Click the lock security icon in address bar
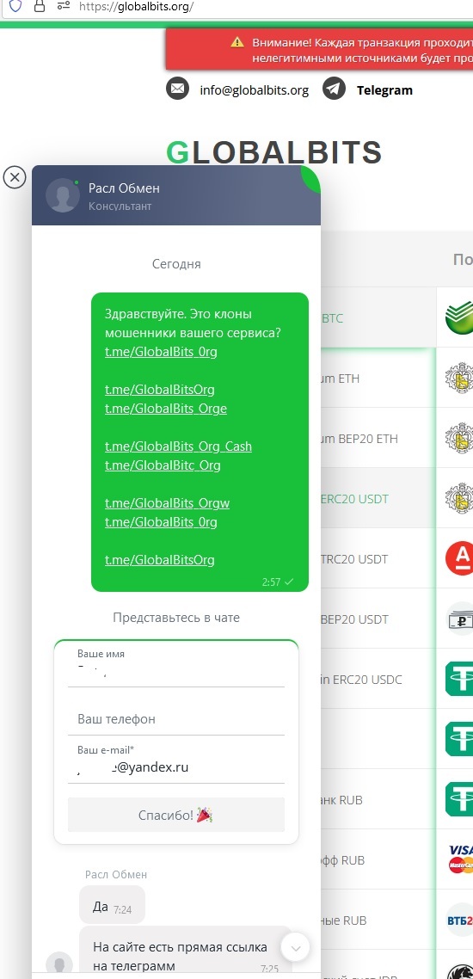 40,6
